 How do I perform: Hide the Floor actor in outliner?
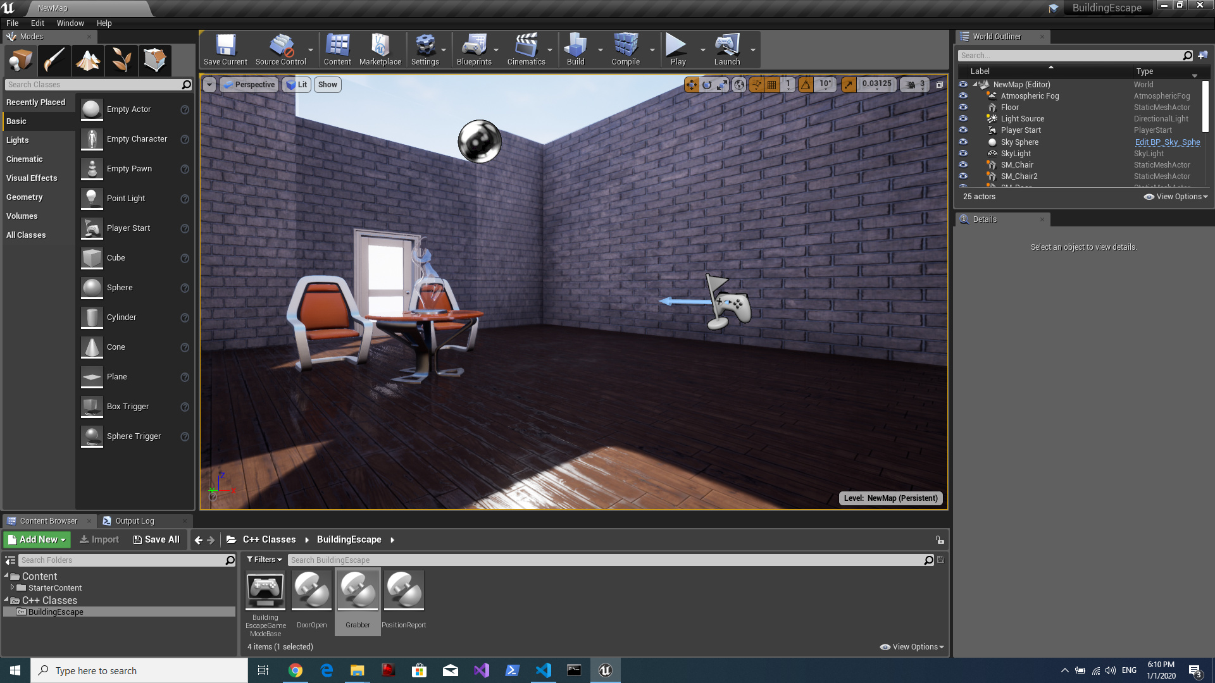[x=963, y=108]
